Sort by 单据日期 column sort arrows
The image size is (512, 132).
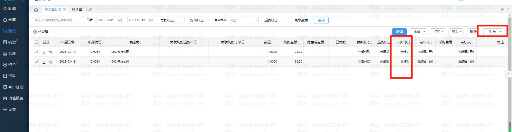click(x=75, y=42)
